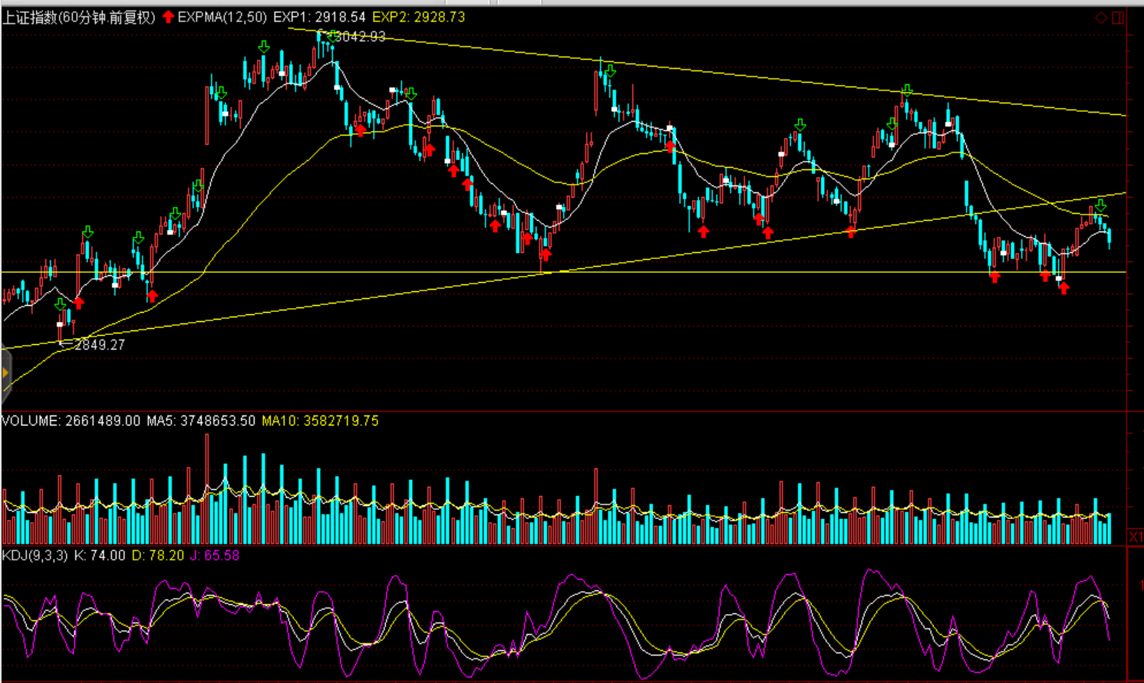Toggle the split-panel icon at chart top-right

point(1118,18)
